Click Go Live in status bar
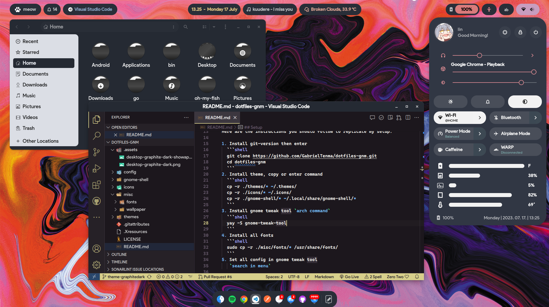The width and height of the screenshot is (549, 307). (349, 277)
